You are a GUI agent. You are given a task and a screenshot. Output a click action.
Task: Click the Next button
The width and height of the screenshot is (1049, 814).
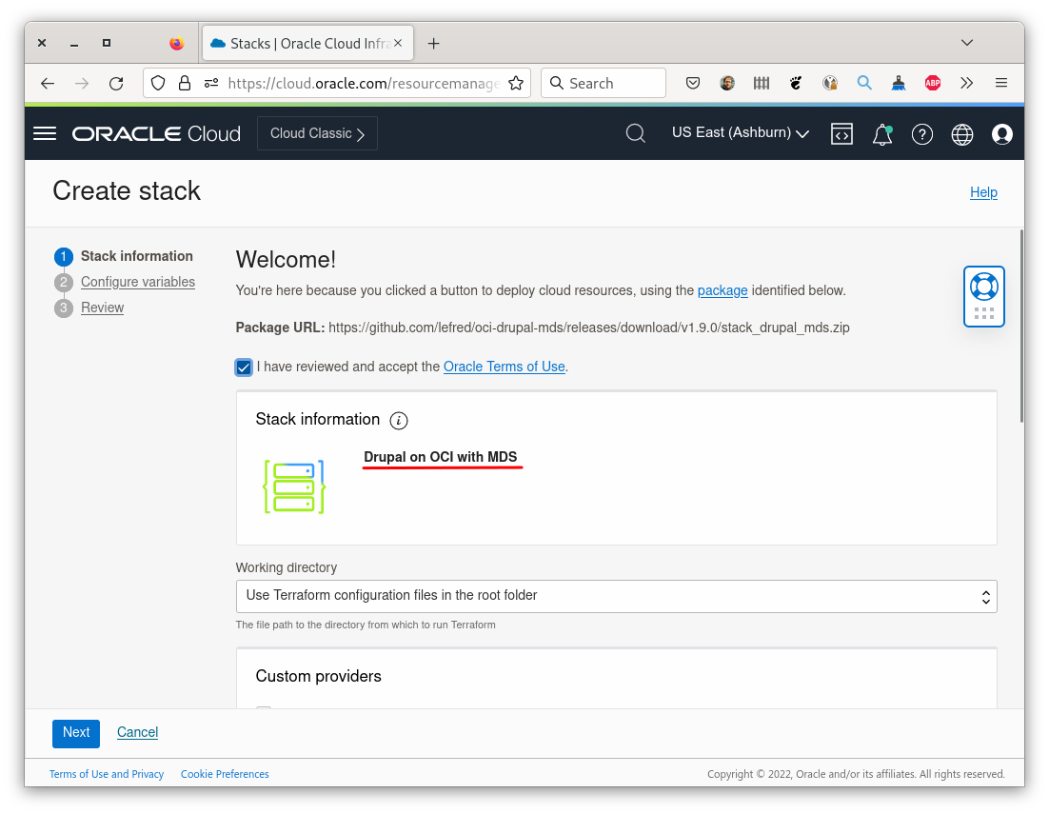pos(75,733)
